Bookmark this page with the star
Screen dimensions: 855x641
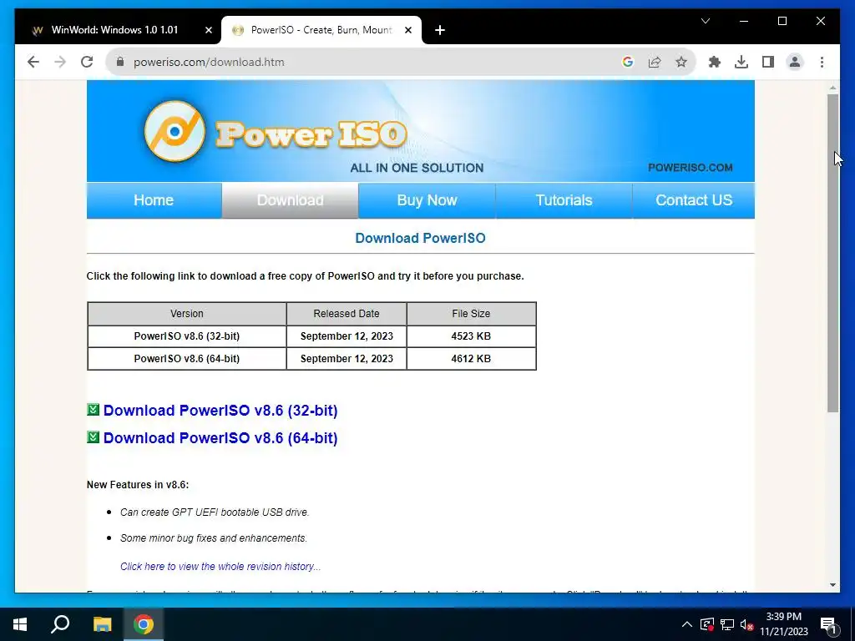click(681, 62)
